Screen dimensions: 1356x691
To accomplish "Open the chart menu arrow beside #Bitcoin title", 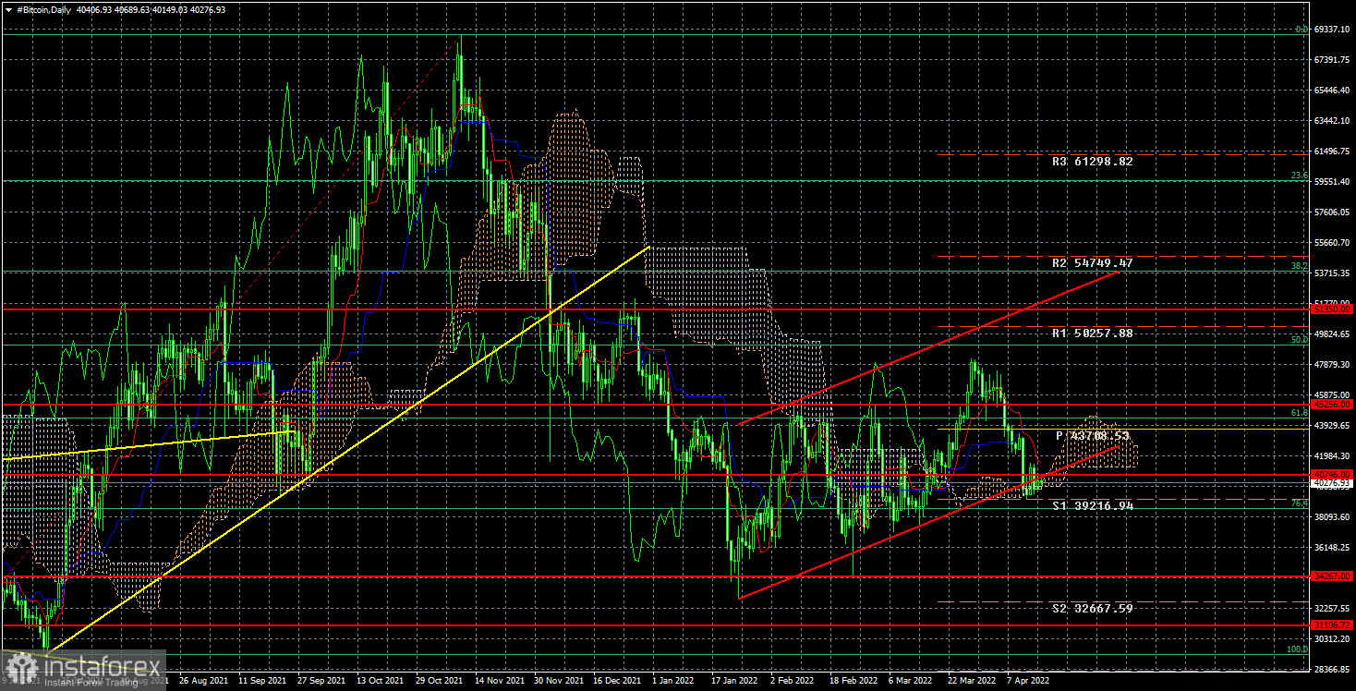I will tap(8, 9).
